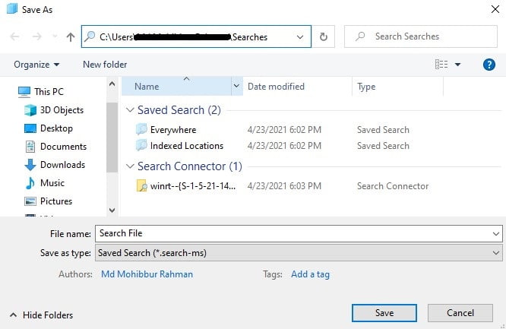Close the Save As dialog
This screenshot has width=506, height=329.
[495, 9]
